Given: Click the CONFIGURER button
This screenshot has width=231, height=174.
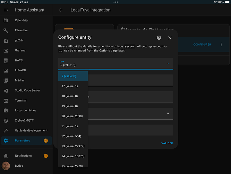Looking at the screenshot, I should pyautogui.click(x=202, y=45).
